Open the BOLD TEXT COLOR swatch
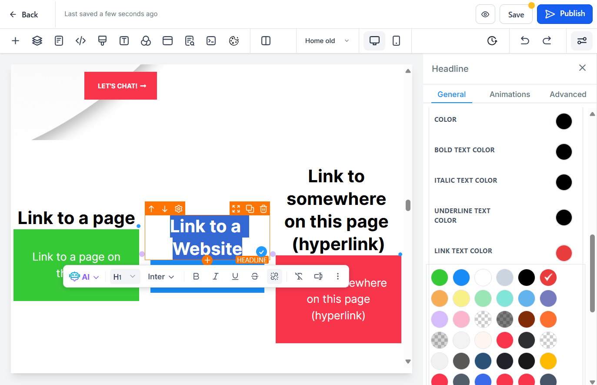The height and width of the screenshot is (385, 597). (x=564, y=152)
